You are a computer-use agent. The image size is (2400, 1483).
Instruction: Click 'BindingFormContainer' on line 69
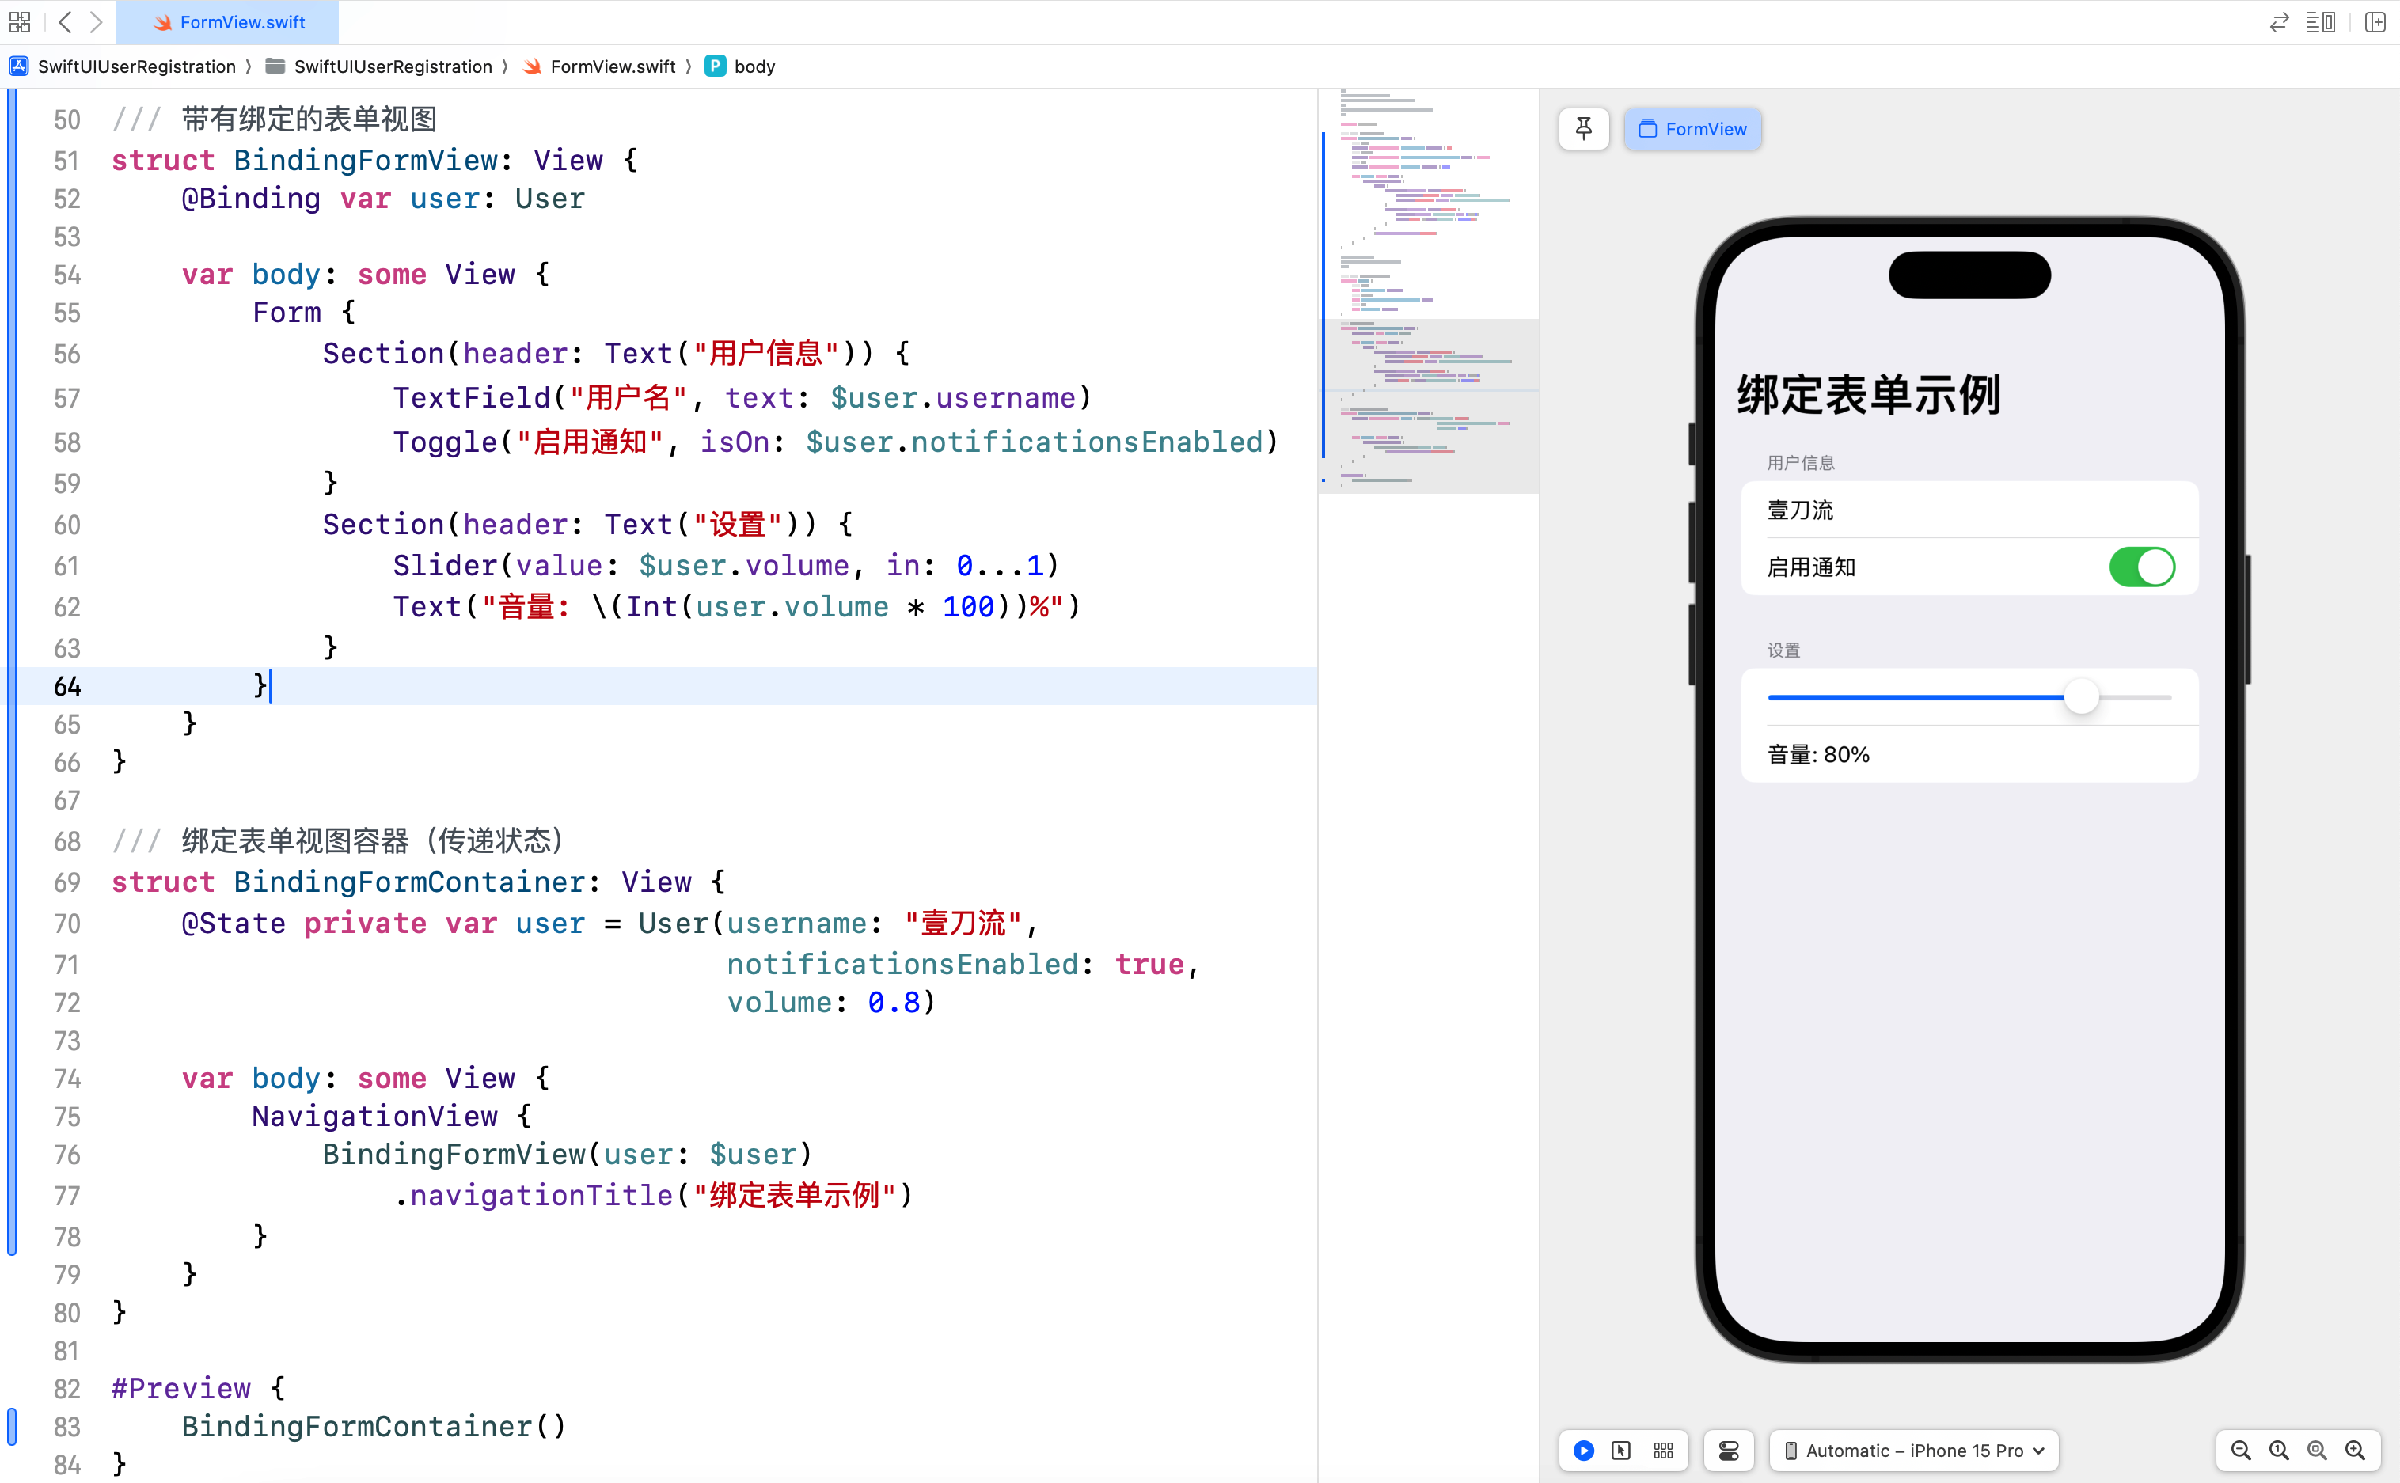410,882
